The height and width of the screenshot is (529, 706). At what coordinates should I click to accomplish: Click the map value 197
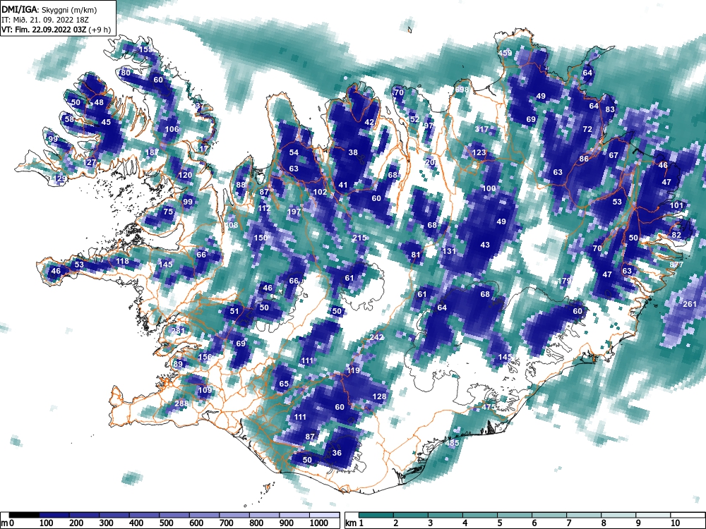pos(294,212)
